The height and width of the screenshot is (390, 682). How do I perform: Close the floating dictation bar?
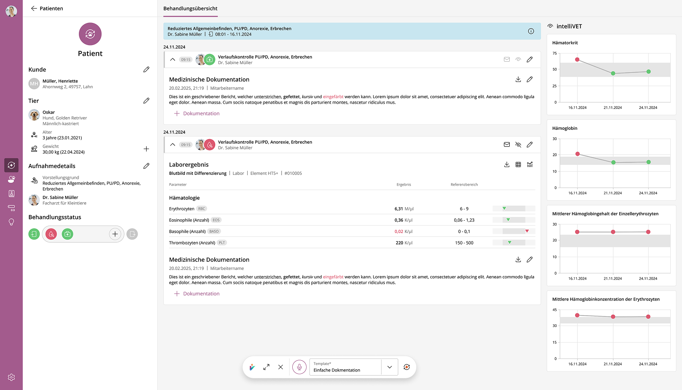click(x=281, y=367)
